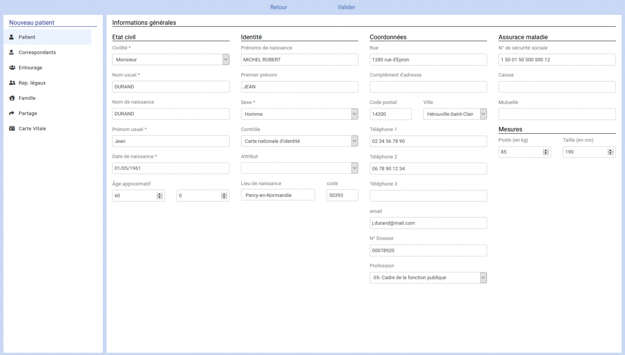Image resolution: width=625 pixels, height=355 pixels.
Task: Click the Téléphone 1 field
Action: (428, 141)
